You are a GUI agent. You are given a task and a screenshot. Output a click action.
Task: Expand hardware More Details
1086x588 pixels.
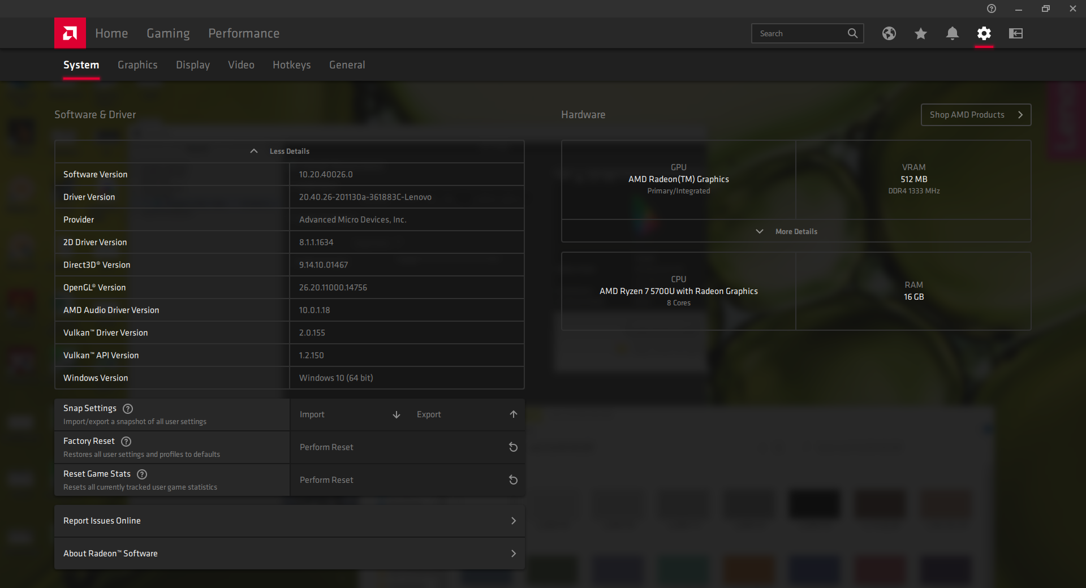coord(796,231)
